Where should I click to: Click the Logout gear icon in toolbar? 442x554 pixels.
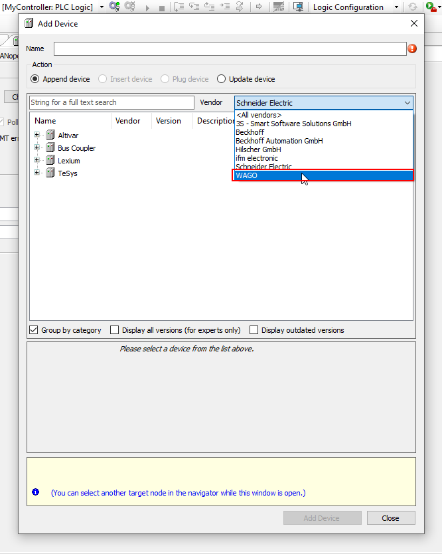pos(129,7)
